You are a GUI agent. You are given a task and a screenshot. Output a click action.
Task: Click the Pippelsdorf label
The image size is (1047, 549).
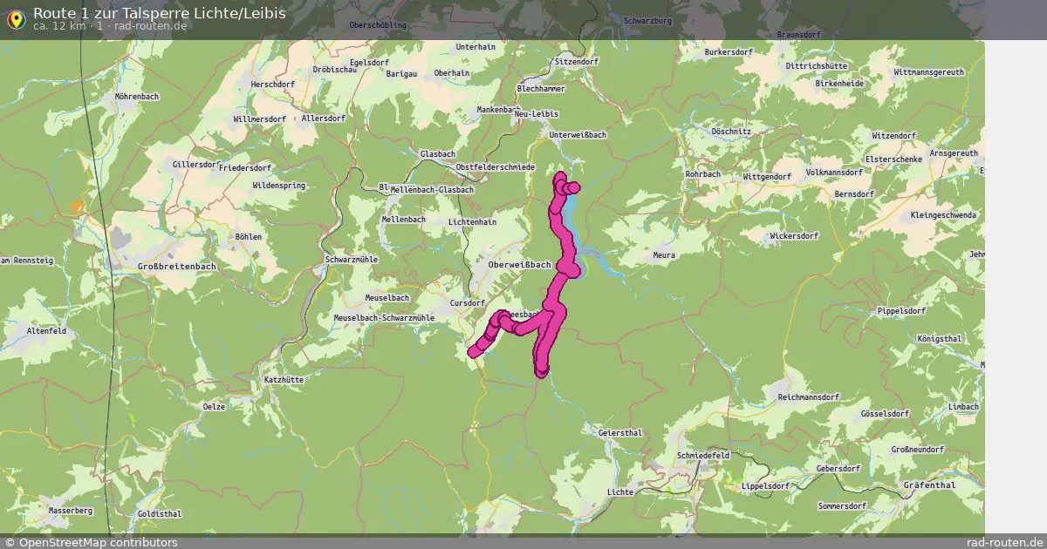click(901, 311)
